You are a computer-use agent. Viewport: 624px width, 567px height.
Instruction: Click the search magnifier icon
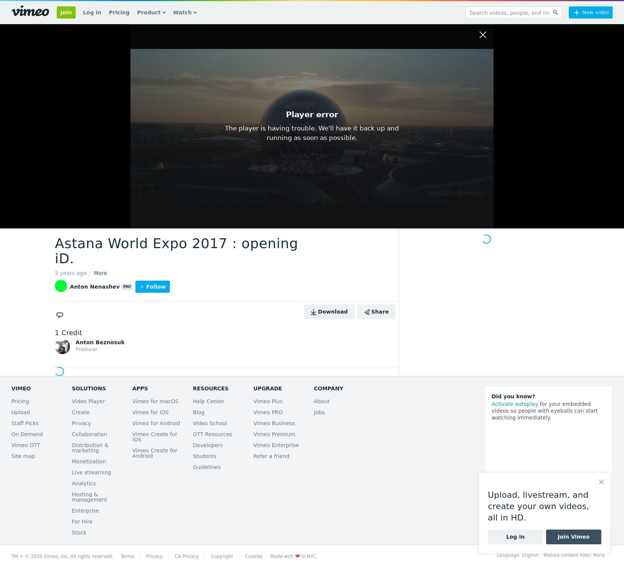pos(555,12)
